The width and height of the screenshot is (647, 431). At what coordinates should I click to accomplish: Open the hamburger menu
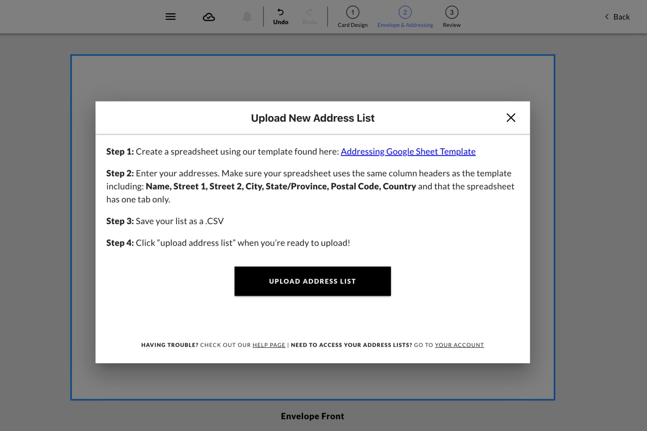(x=170, y=17)
